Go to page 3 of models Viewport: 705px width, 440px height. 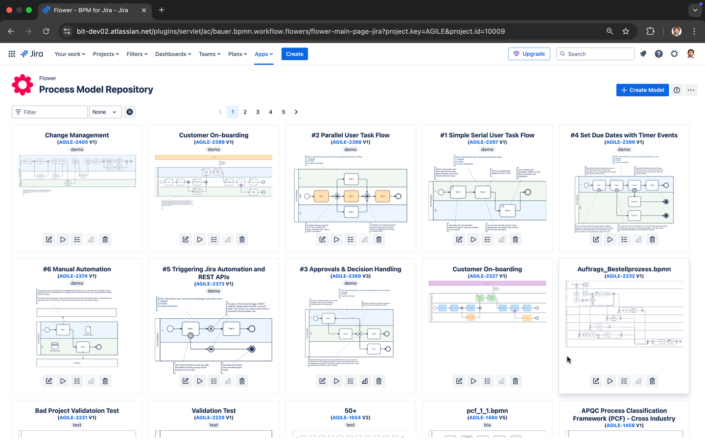[x=258, y=112]
